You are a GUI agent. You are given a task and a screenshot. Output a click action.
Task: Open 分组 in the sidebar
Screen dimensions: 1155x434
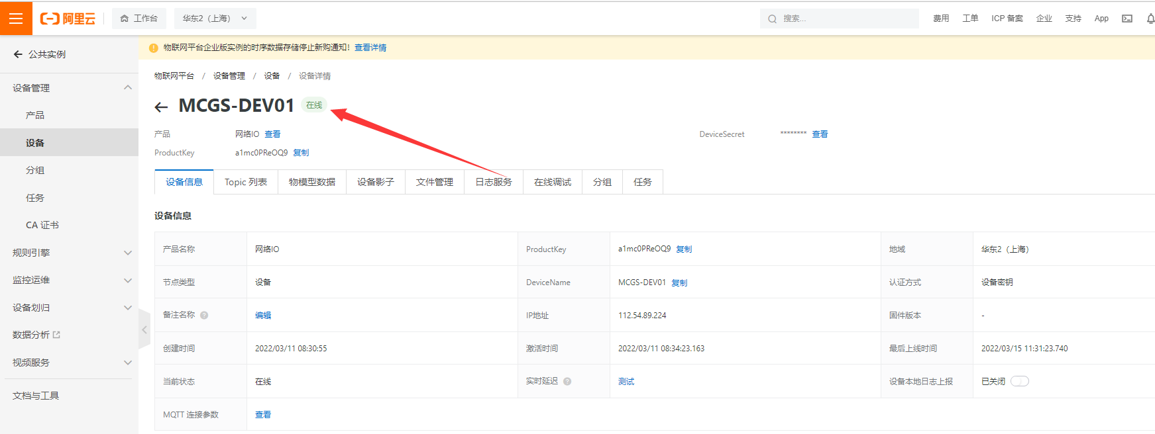pos(35,170)
